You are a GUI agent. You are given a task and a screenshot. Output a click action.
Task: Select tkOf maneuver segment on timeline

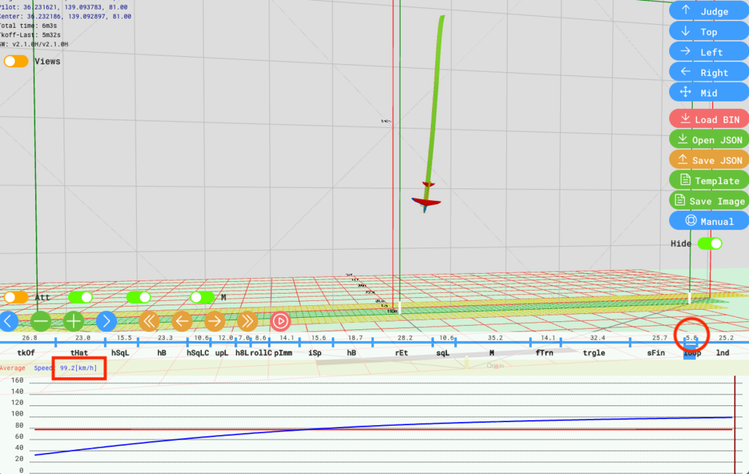click(x=26, y=353)
